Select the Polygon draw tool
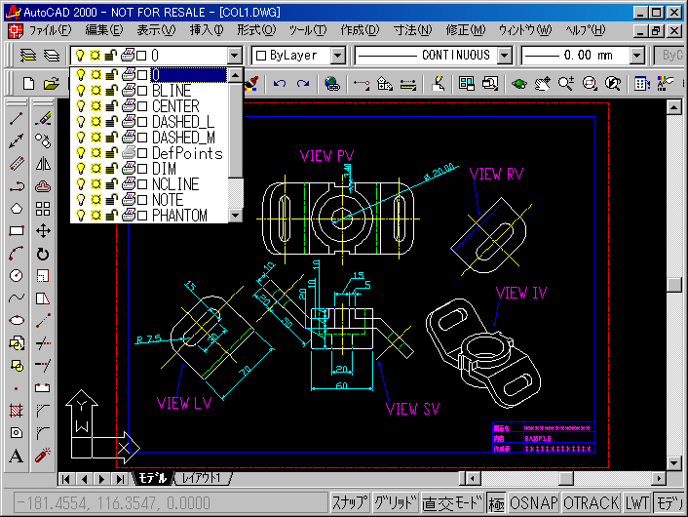 click(x=17, y=208)
